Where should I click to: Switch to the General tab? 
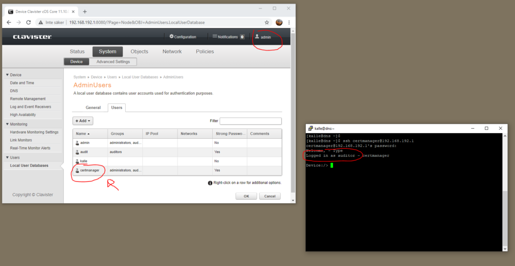click(93, 108)
